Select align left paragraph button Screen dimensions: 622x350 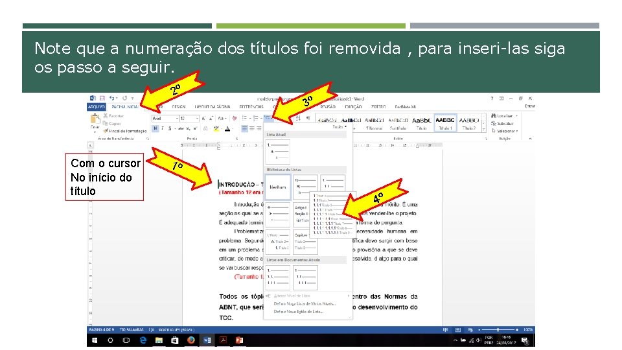(x=244, y=128)
